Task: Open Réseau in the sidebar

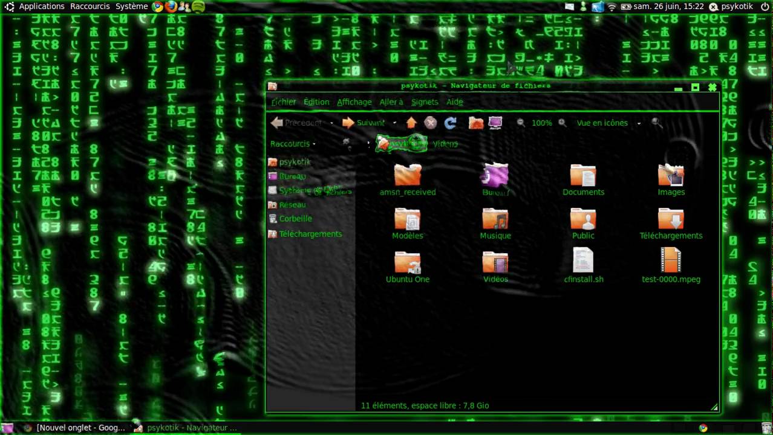Action: [287, 205]
